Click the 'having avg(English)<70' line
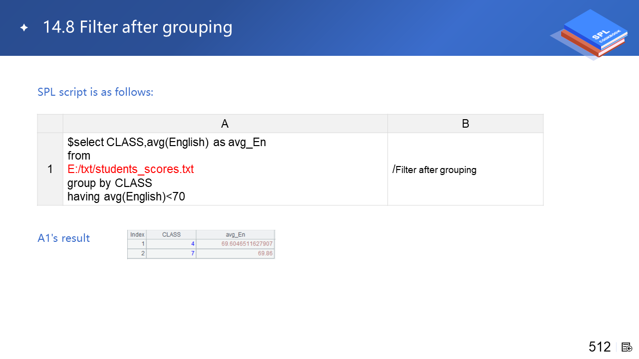The height and width of the screenshot is (359, 639). 126,196
